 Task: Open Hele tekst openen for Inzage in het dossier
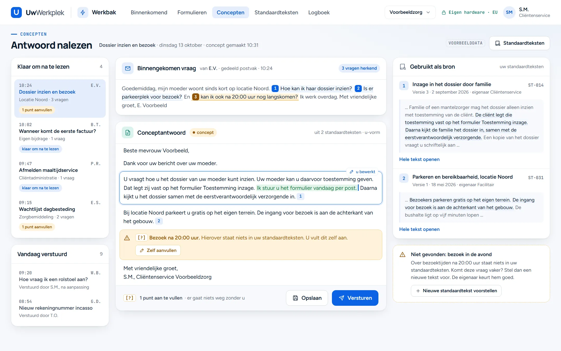click(x=419, y=159)
